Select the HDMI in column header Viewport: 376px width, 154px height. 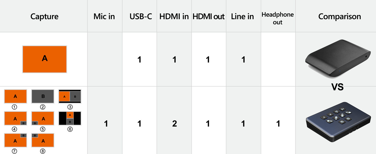[x=174, y=17]
